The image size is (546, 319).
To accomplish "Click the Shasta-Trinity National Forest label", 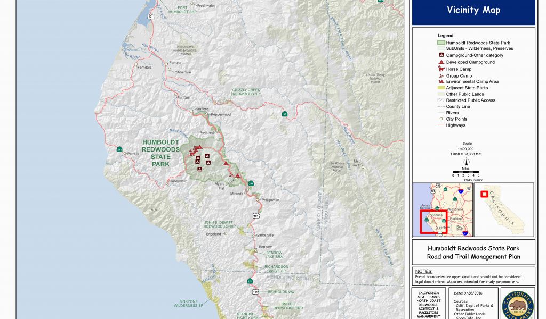I will (375, 79).
